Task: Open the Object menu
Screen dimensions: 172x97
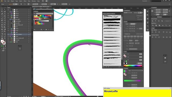Action: 12,1
